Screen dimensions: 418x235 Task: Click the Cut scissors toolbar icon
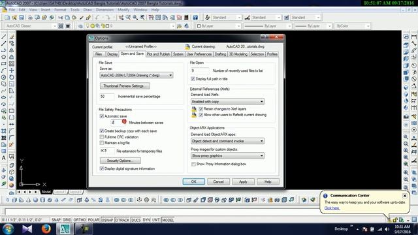coord(60,18)
